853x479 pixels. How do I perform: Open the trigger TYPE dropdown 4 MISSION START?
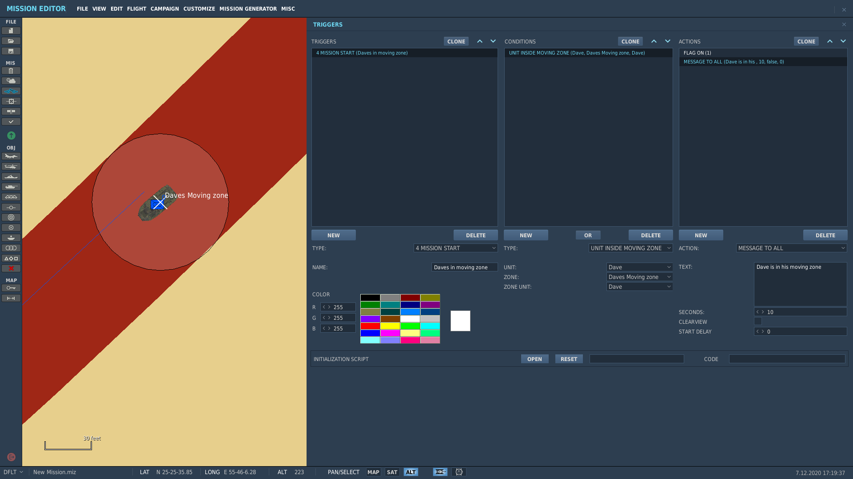(x=456, y=248)
